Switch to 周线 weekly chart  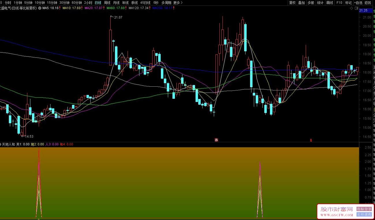[x=107, y=3]
